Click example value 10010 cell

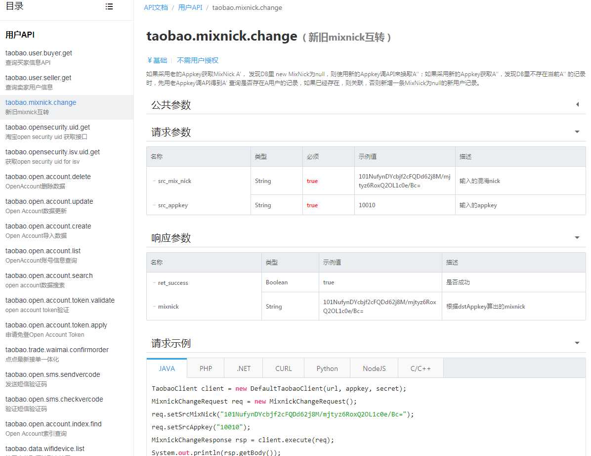pyautogui.click(x=405, y=205)
